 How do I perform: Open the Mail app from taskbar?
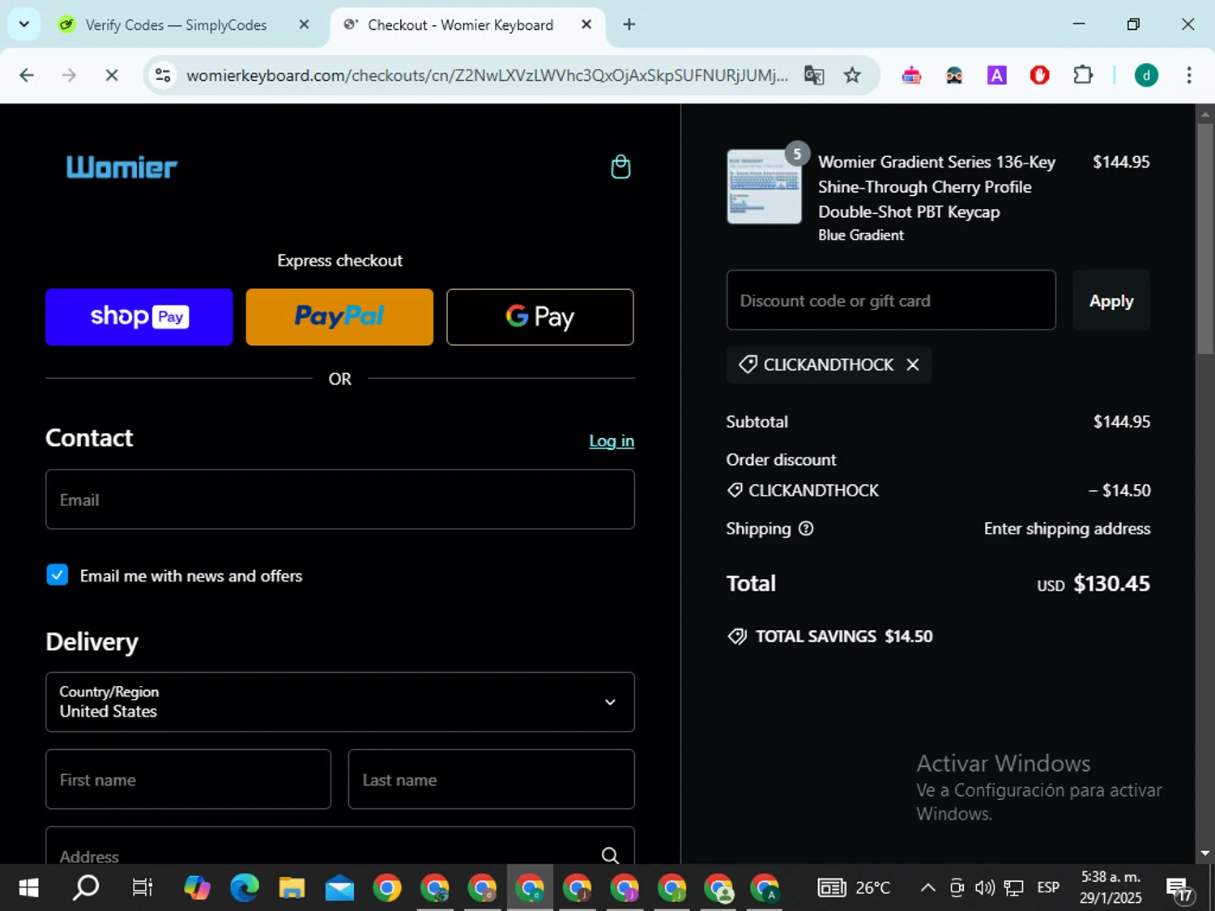[339, 888]
